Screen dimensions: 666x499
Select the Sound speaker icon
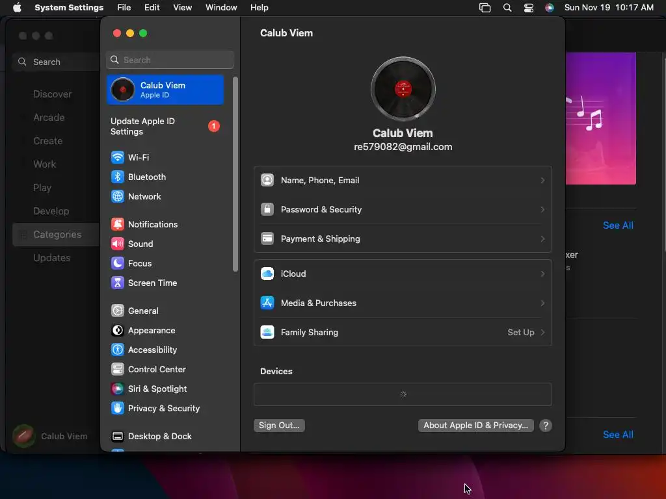(x=118, y=244)
